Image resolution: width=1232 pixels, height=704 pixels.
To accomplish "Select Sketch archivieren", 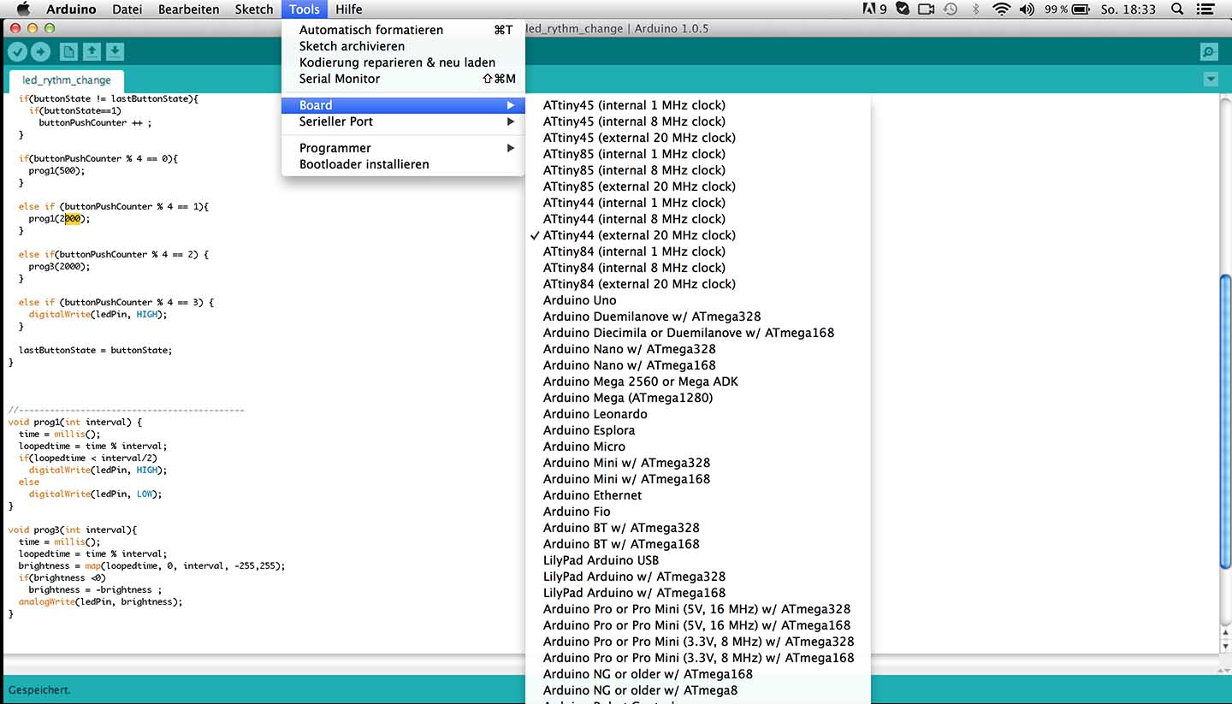I will pos(403,46).
